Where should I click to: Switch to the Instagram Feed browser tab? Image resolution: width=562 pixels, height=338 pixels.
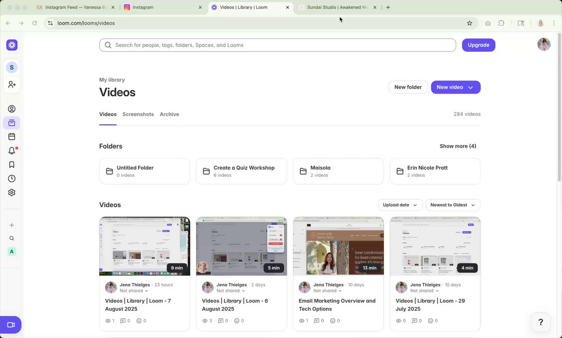coord(76,7)
